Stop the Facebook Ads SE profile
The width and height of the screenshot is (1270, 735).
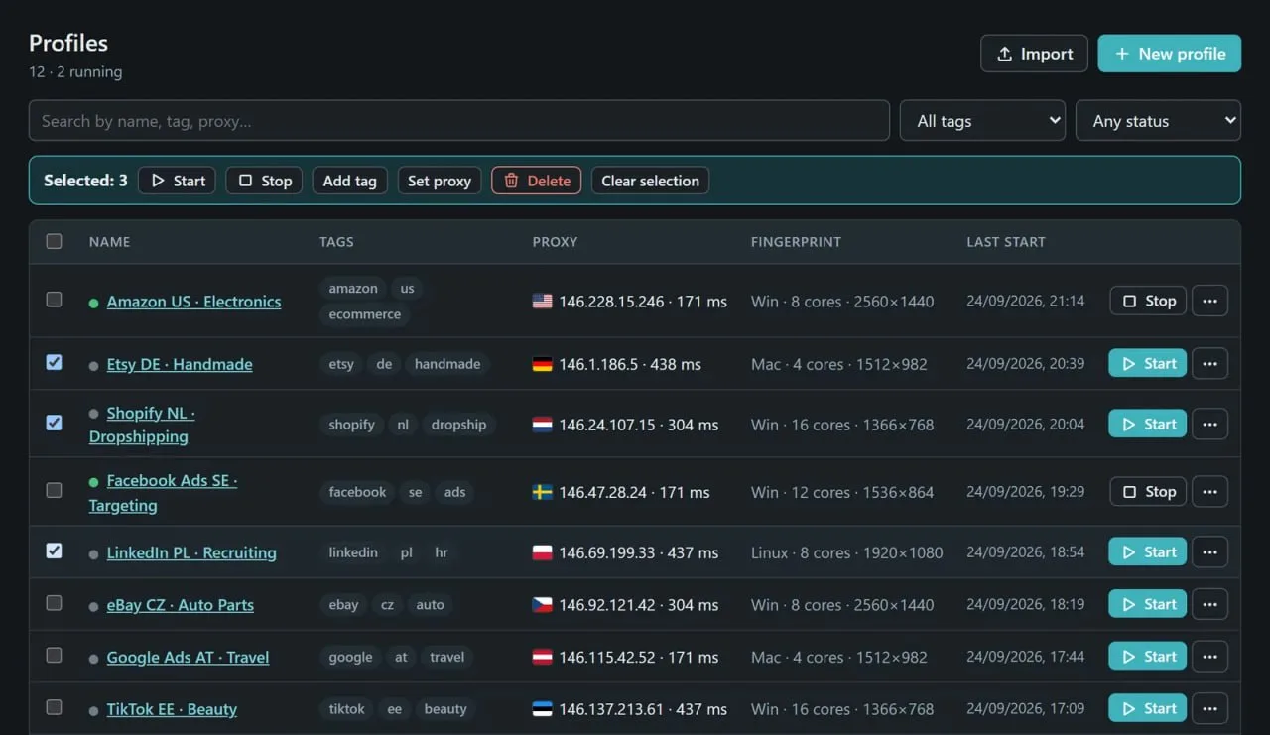click(x=1148, y=492)
